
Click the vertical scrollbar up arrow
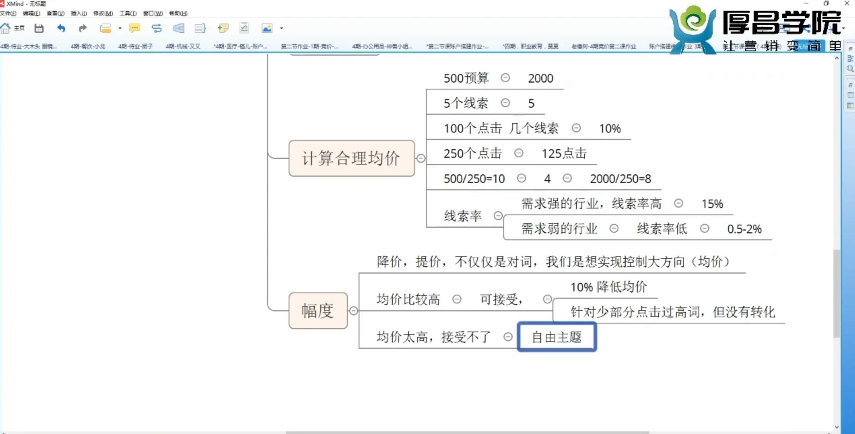tap(837, 58)
